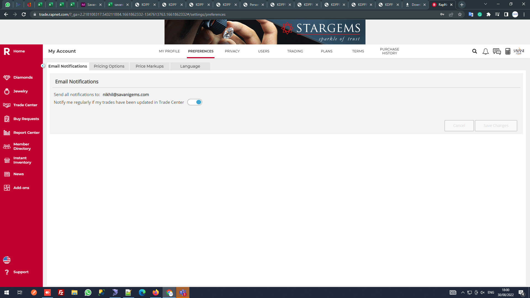Open a new browser tab
The width and height of the screenshot is (530, 298).
click(x=462, y=5)
